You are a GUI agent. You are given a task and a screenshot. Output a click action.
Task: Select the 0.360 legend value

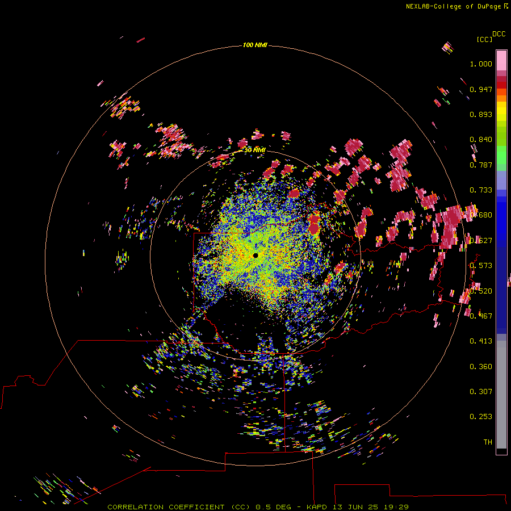point(481,367)
